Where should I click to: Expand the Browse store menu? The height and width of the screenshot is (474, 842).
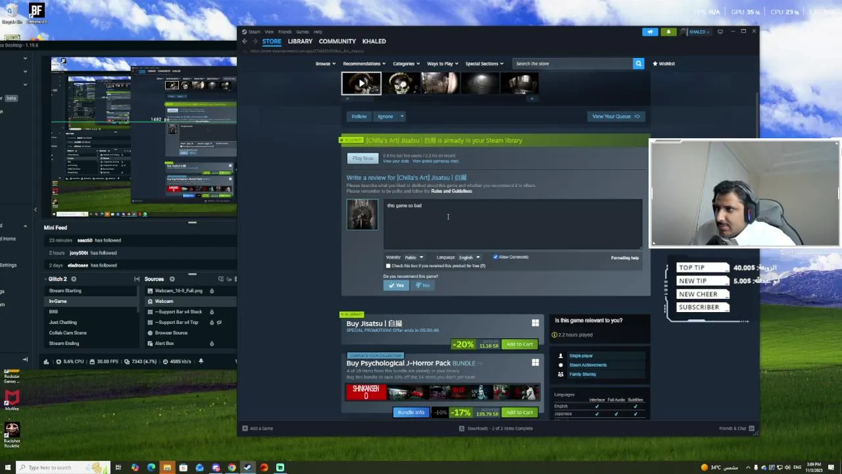pos(326,64)
